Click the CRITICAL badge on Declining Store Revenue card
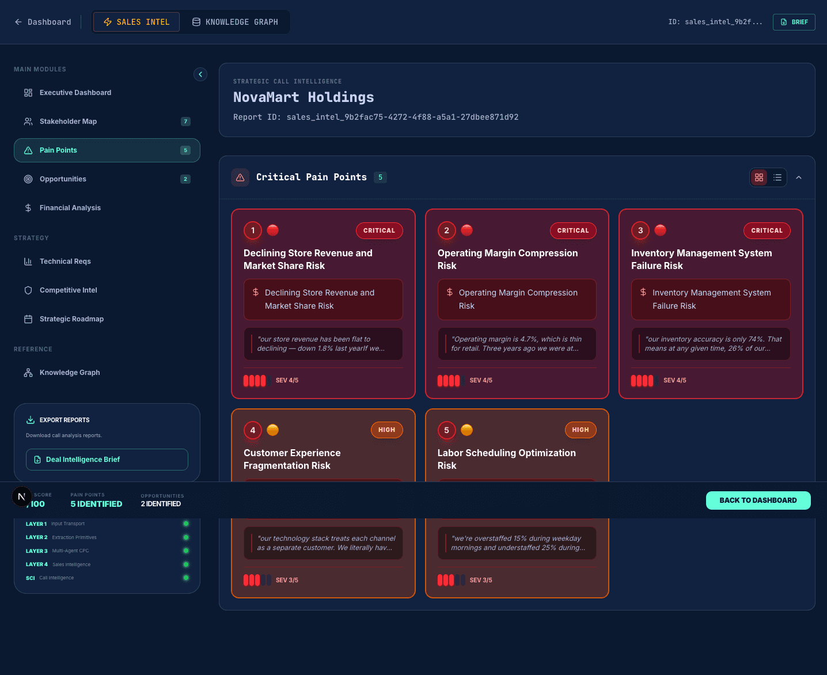827x675 pixels. (379, 230)
